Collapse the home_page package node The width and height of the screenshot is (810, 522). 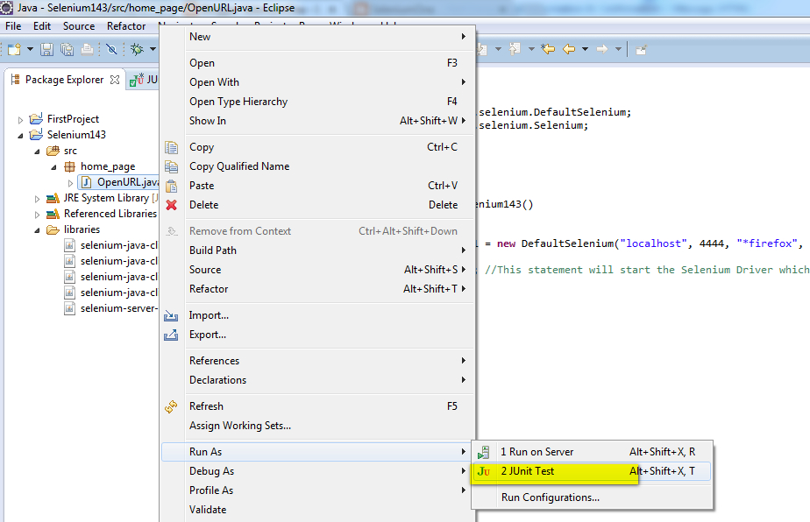[53, 167]
